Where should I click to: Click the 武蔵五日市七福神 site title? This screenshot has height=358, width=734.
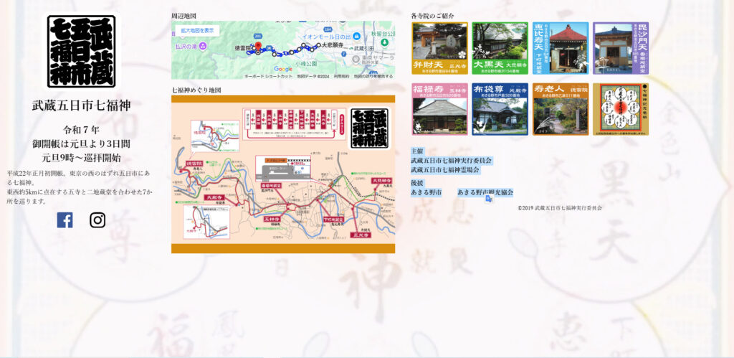coord(82,105)
